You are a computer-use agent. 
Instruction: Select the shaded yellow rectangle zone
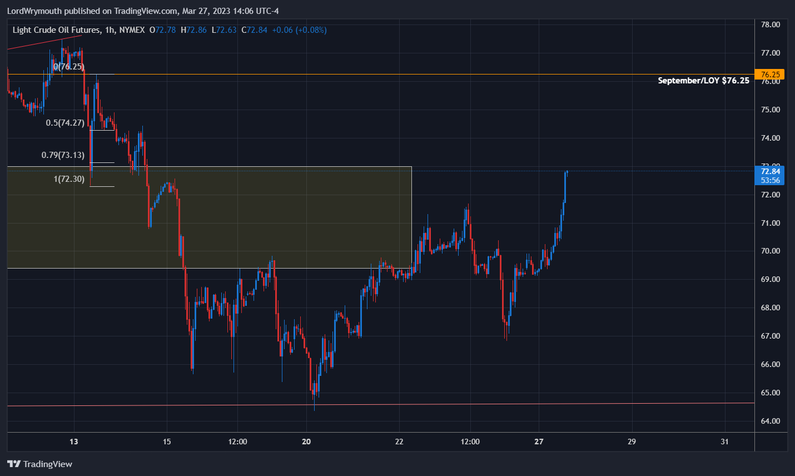[x=210, y=217]
